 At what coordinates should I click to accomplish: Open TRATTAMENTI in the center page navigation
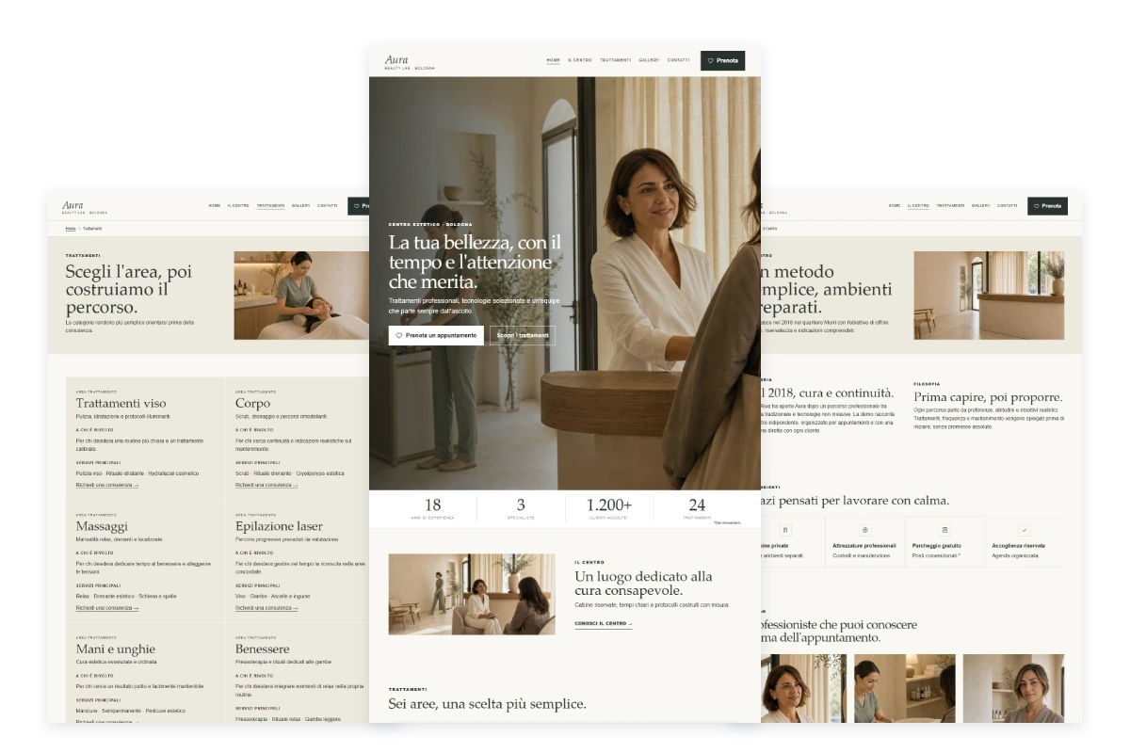coord(616,60)
